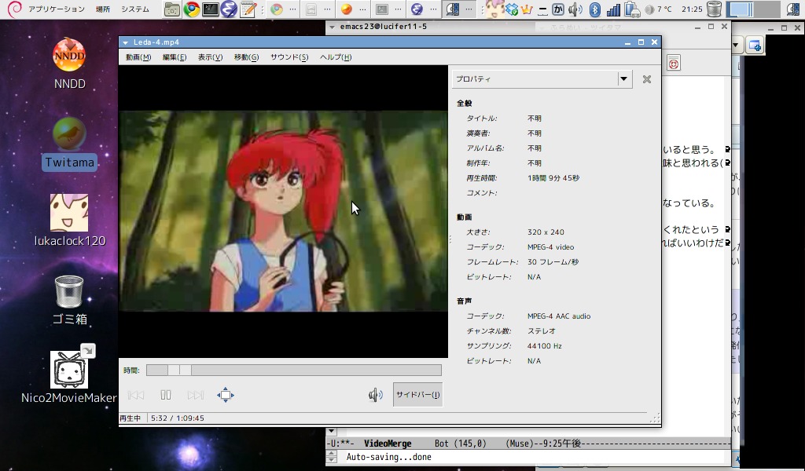Launch Google Chrome from the panel launcher
805x471 pixels.
(192, 9)
